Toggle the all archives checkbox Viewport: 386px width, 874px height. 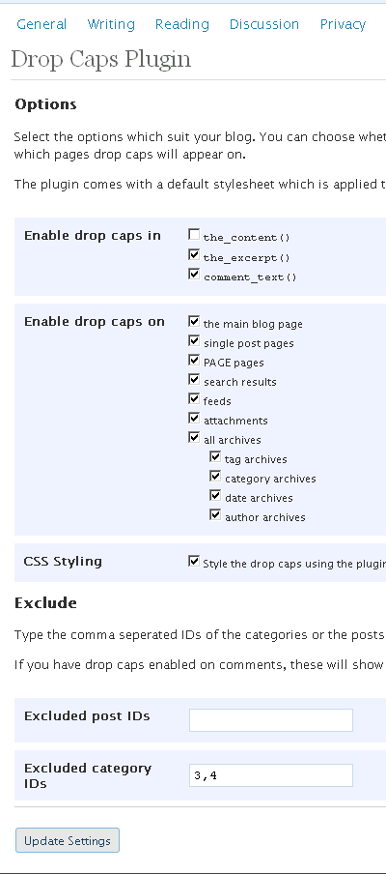[194, 438]
